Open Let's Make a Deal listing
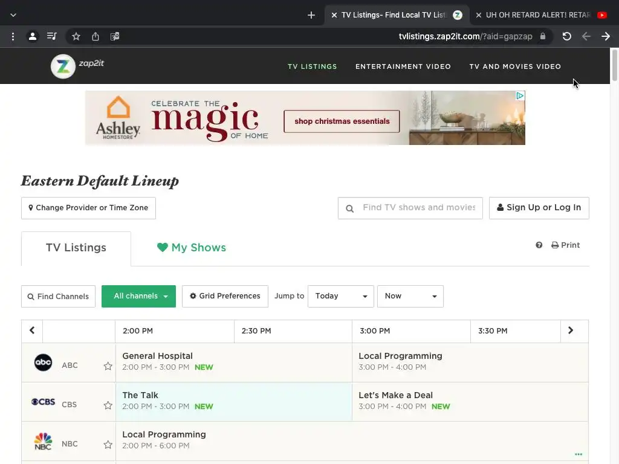 pyautogui.click(x=470, y=402)
